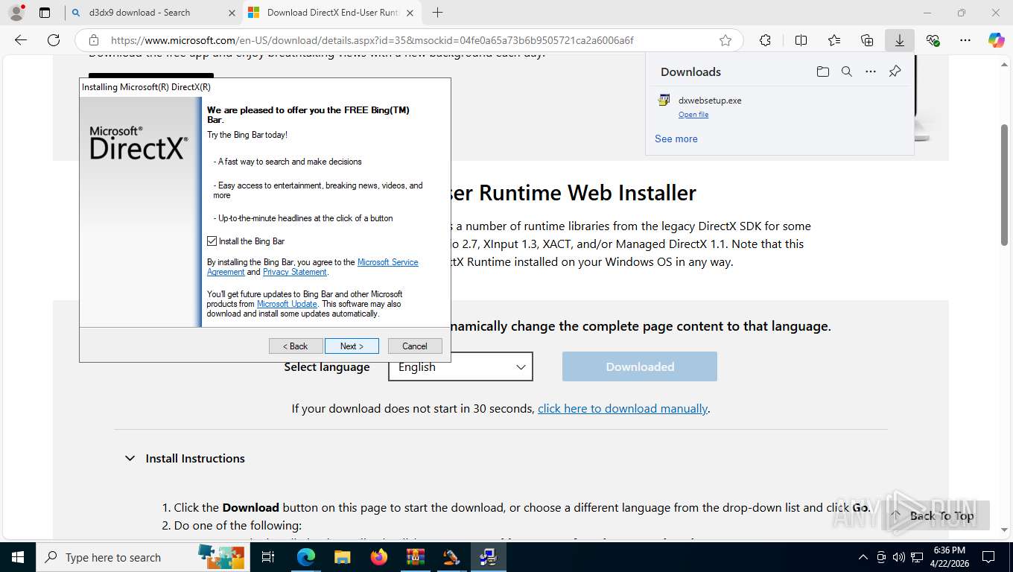Click the dxwebsetup.exe filename

coord(710,101)
